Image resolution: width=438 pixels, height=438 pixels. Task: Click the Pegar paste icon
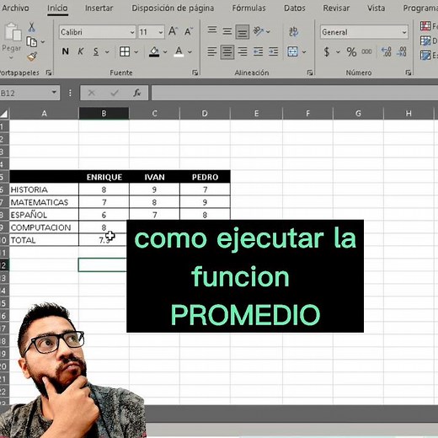[13, 31]
